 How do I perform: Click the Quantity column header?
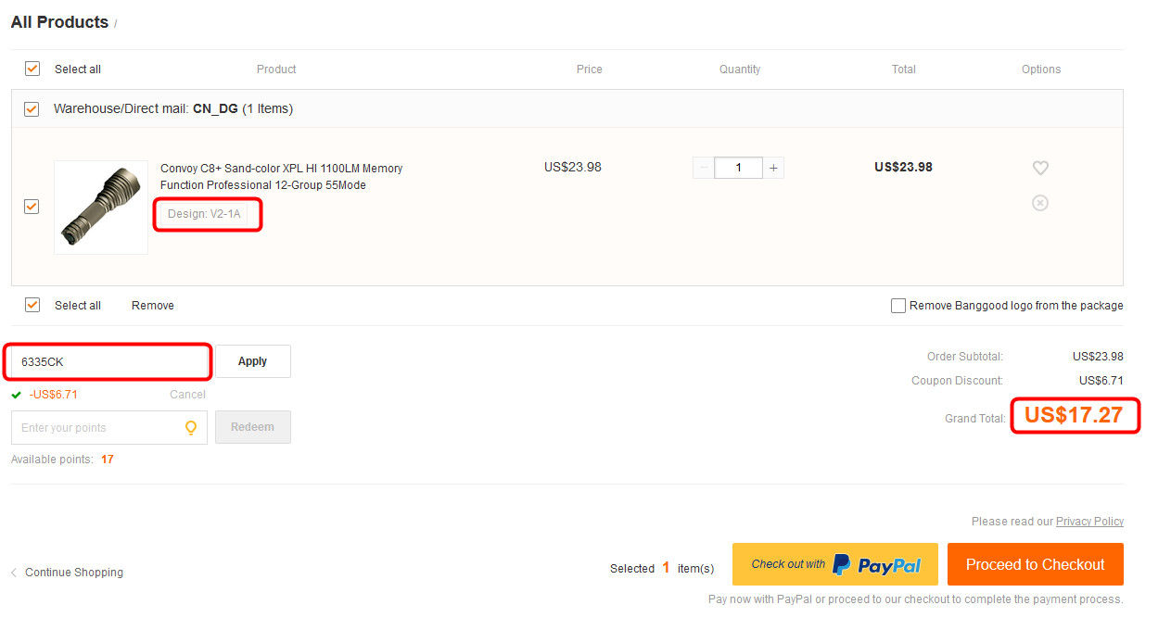[x=740, y=69]
